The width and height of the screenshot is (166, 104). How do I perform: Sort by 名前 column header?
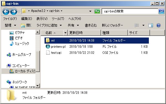(52, 33)
